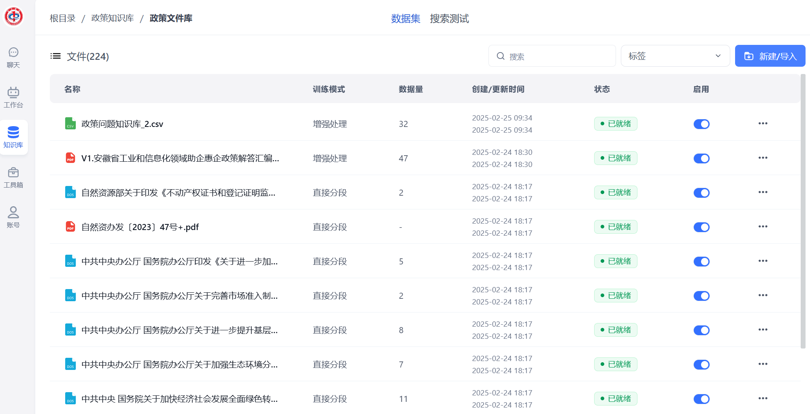Disable the 政策问题知识库_2.csv enable switch
The width and height of the screenshot is (810, 414).
tap(701, 124)
